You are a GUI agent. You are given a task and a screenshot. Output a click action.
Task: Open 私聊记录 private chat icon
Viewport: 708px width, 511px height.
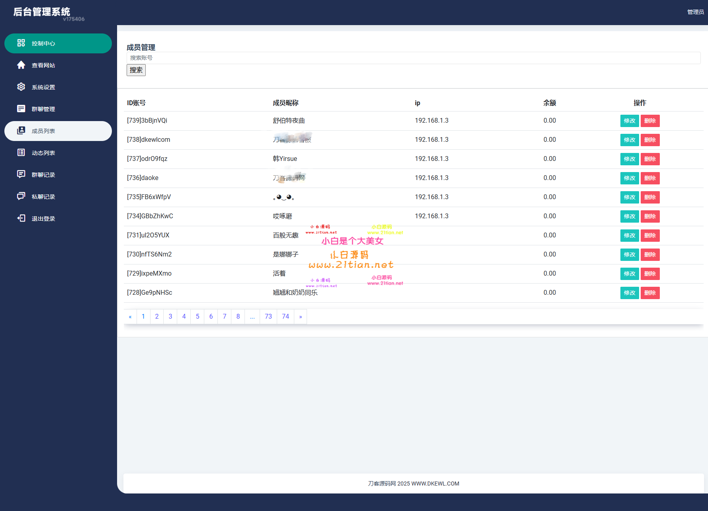tap(21, 196)
